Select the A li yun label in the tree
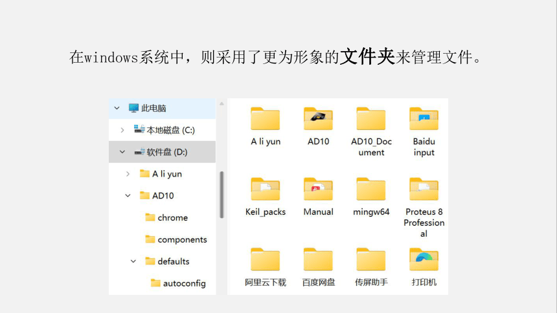557x313 pixels. pyautogui.click(x=167, y=174)
